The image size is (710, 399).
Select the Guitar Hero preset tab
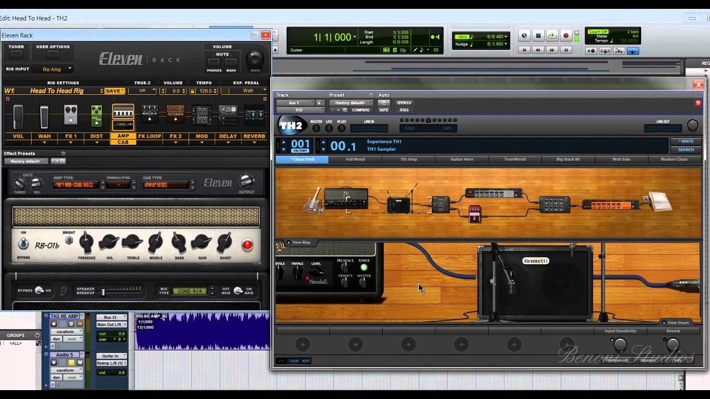tap(461, 160)
